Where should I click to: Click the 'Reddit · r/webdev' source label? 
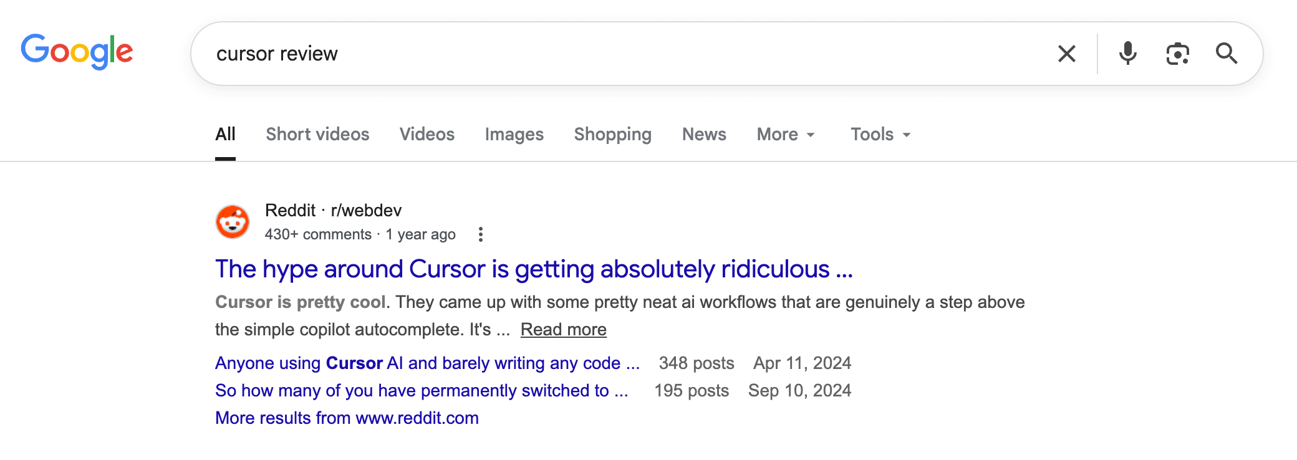pos(333,210)
